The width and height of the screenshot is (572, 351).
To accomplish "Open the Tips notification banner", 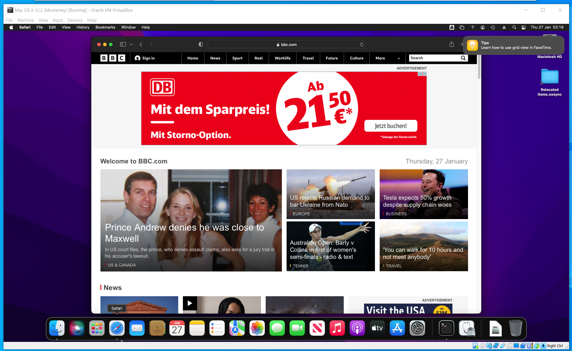I will click(513, 45).
